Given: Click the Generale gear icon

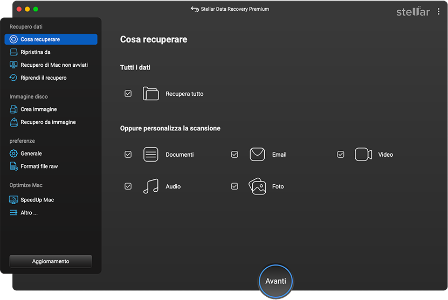Looking at the screenshot, I should click(13, 154).
